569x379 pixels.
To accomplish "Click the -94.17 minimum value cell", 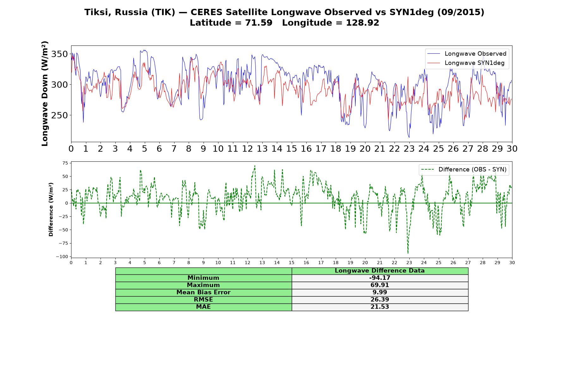I will pyautogui.click(x=380, y=278).
